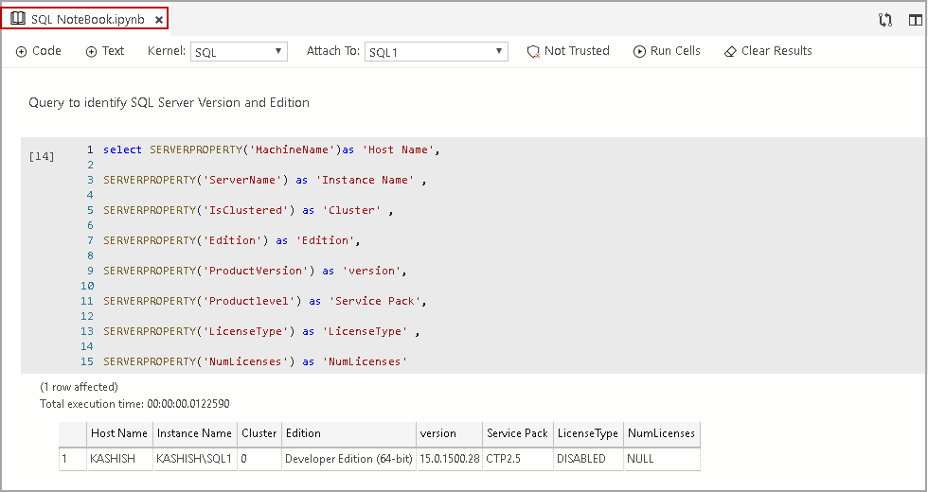Click the text cell about SQL Server Version
This screenshot has height=492, width=928.
click(x=170, y=102)
